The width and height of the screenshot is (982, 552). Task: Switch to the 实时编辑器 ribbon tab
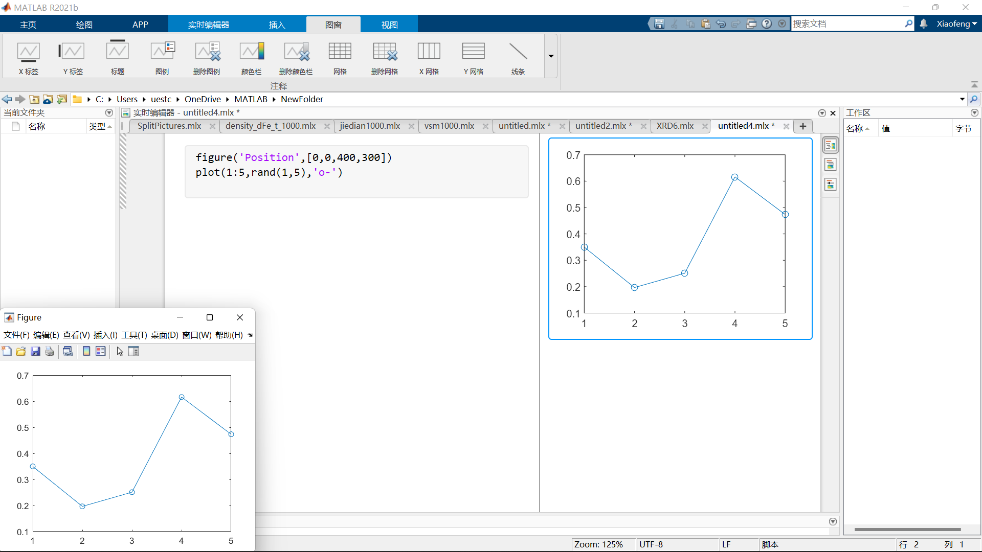[208, 25]
